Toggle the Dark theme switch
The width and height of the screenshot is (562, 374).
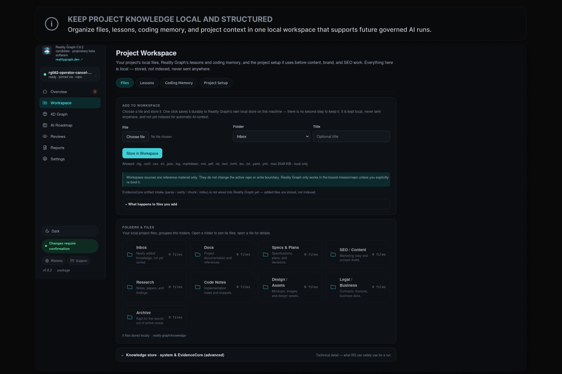[70, 231]
